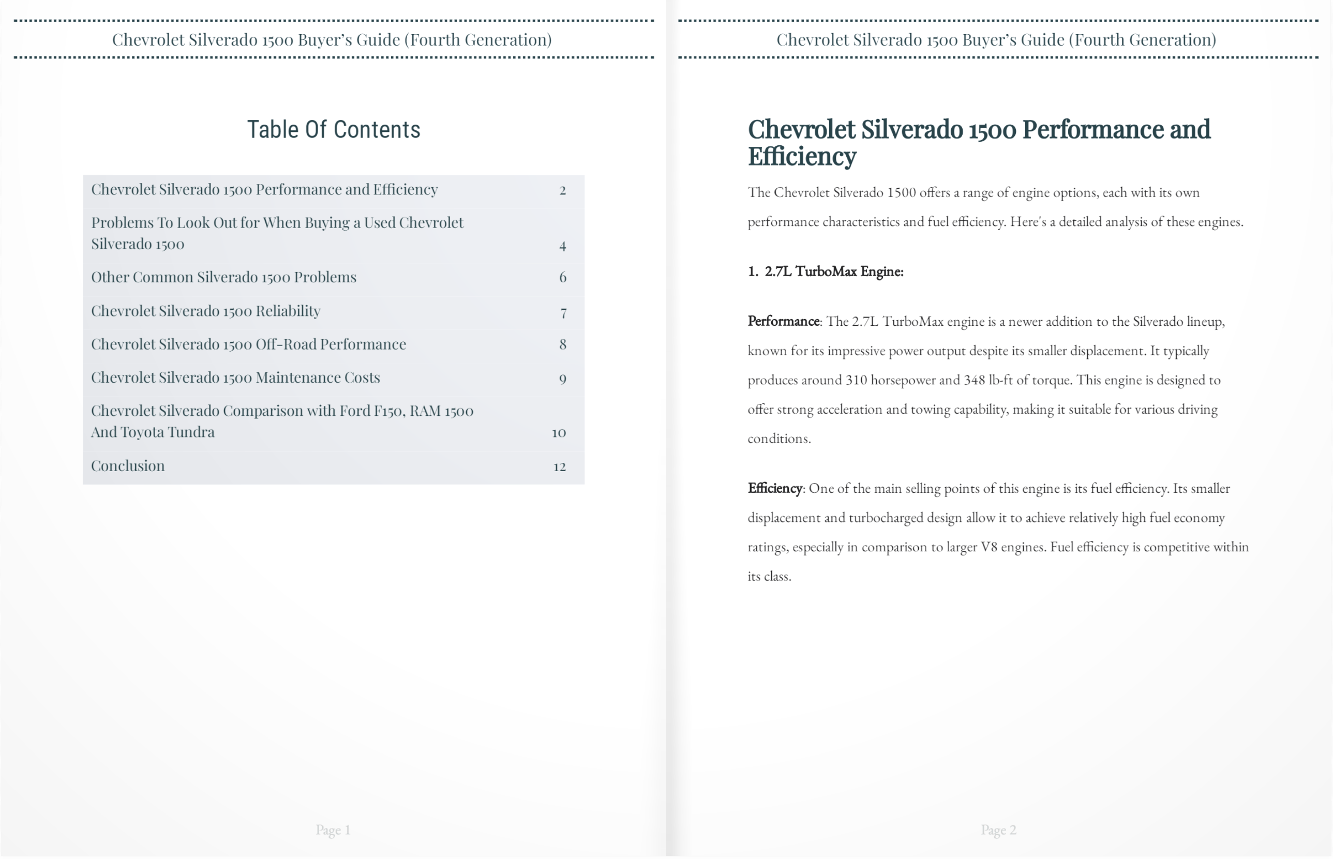The image size is (1333, 859).
Task: Click page number 6 in the contents table
Action: pyautogui.click(x=563, y=277)
